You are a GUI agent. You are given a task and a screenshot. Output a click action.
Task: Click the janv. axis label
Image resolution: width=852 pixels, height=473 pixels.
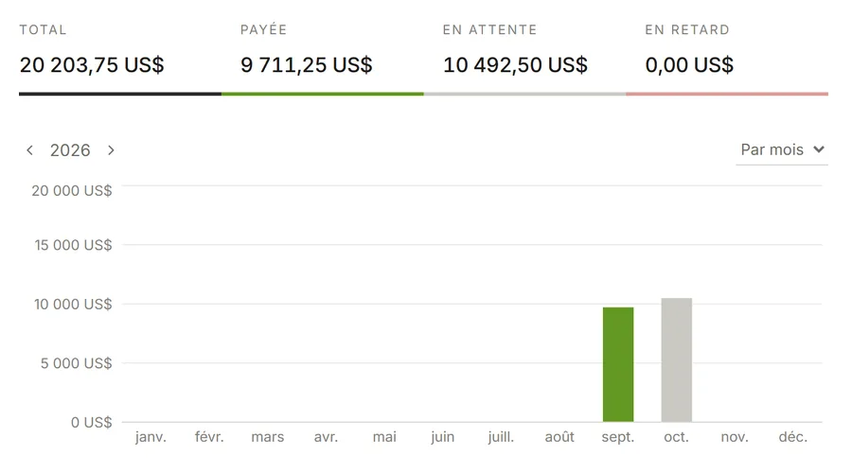[151, 437]
